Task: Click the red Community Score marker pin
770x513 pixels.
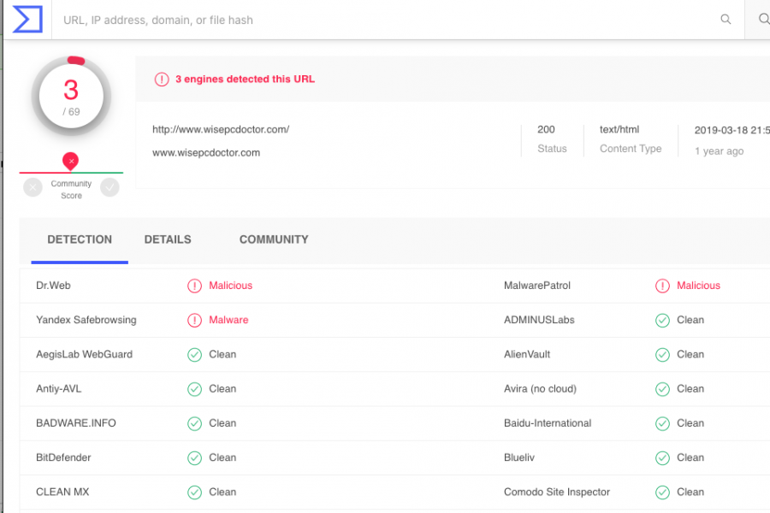Action: pyautogui.click(x=71, y=161)
